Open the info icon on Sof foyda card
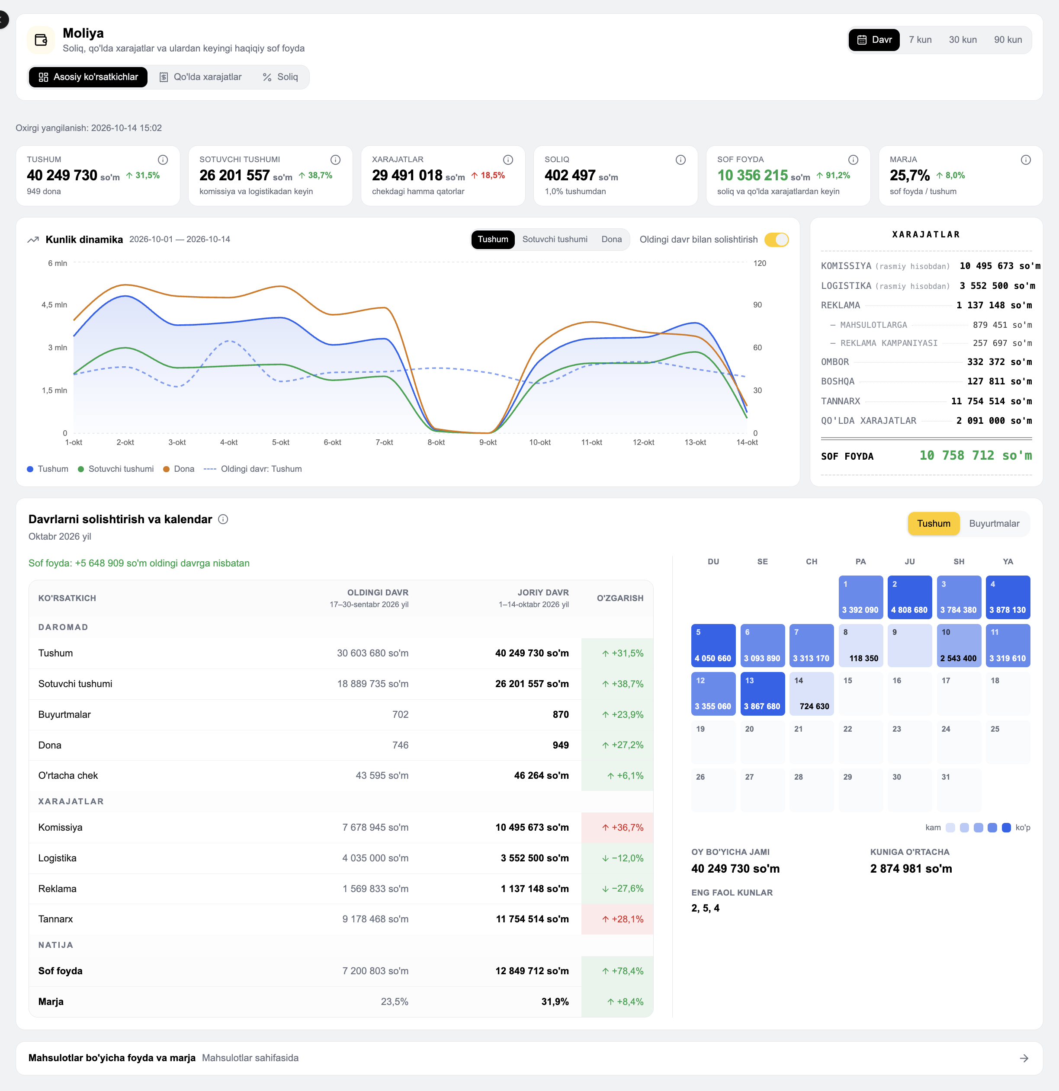The width and height of the screenshot is (1059, 1091). (x=853, y=160)
